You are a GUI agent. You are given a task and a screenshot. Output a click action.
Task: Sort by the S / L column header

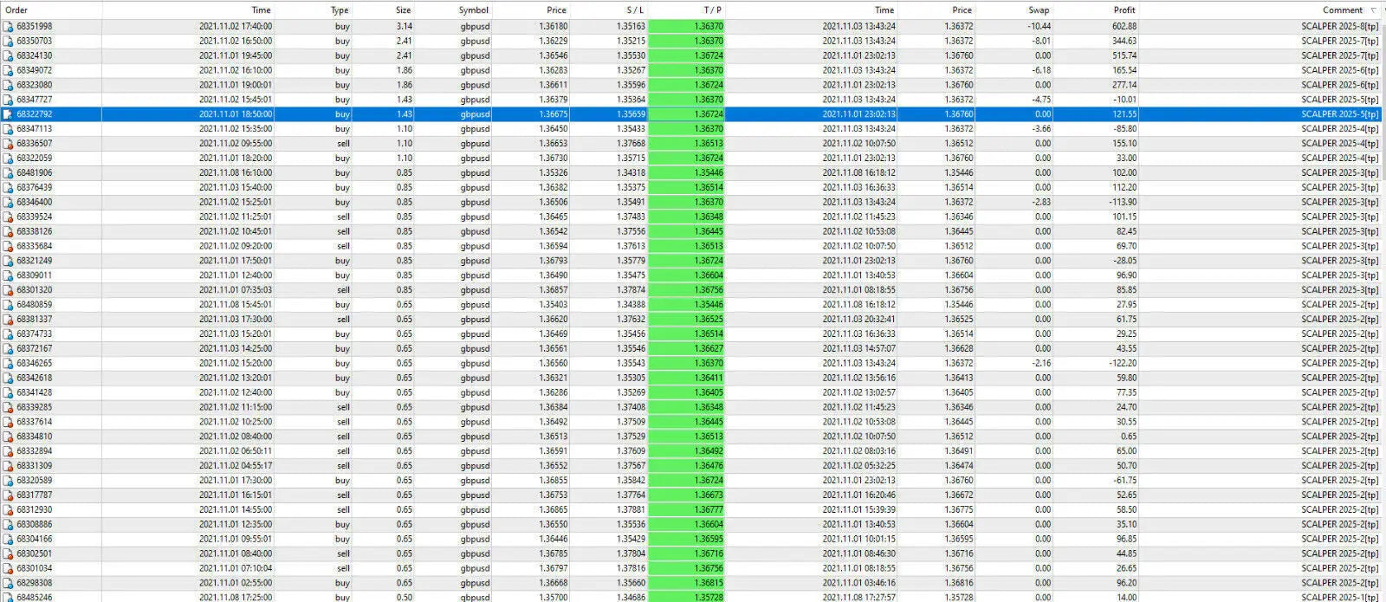(x=635, y=10)
